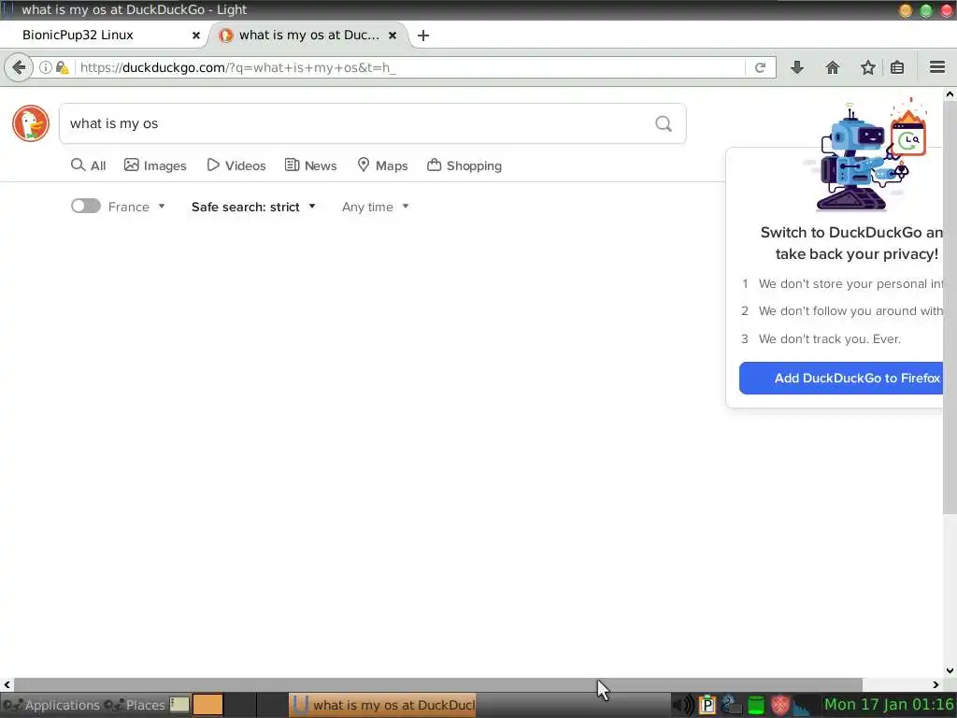Click the volume speaker tray icon

point(683,705)
